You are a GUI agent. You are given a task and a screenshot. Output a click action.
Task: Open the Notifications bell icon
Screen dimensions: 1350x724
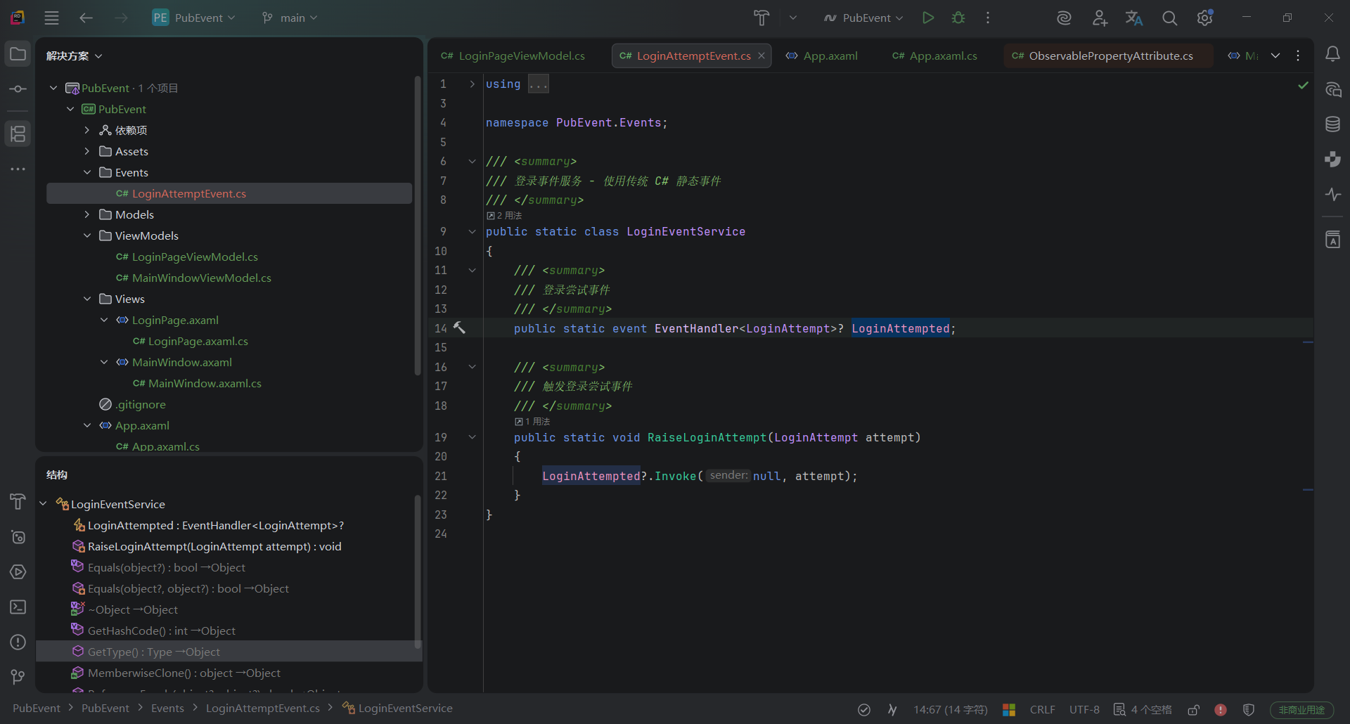pos(1332,54)
